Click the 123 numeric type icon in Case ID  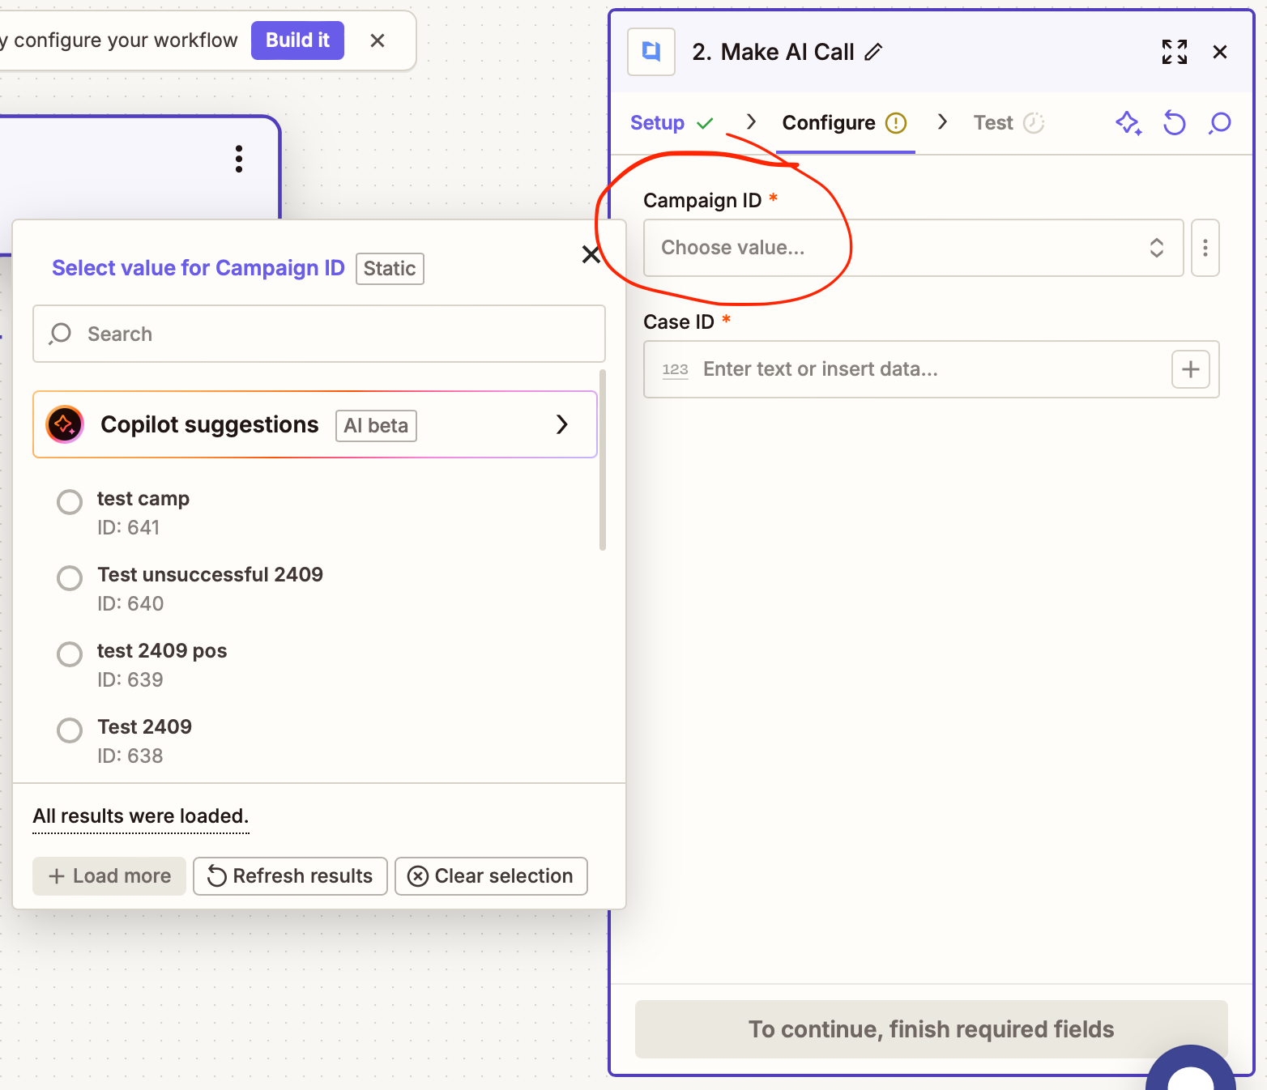(x=676, y=369)
